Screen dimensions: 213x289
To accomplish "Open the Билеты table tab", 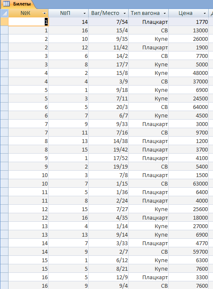I will [18, 4].
